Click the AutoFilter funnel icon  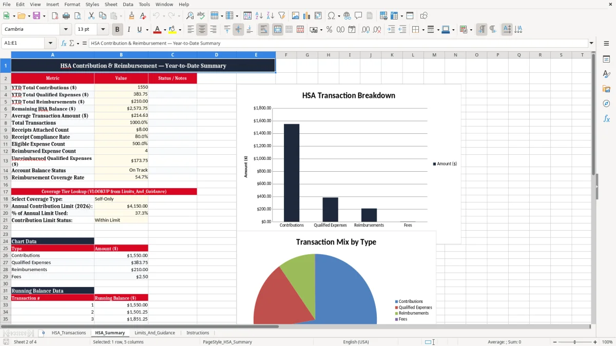[x=281, y=16]
